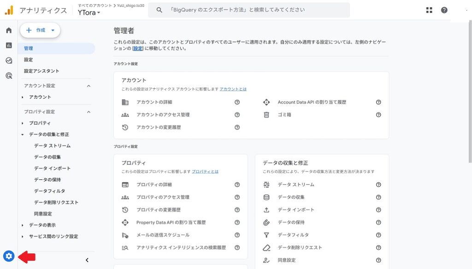Select 設定アシスタント in the sidebar menu
Image resolution: width=472 pixels, height=269 pixels.
pos(41,71)
